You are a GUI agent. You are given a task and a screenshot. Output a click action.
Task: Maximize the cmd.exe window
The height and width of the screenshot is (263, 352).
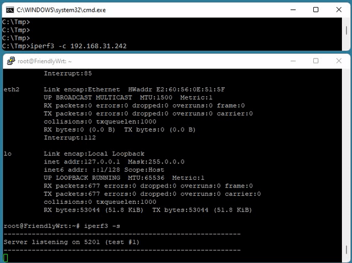(316, 9)
